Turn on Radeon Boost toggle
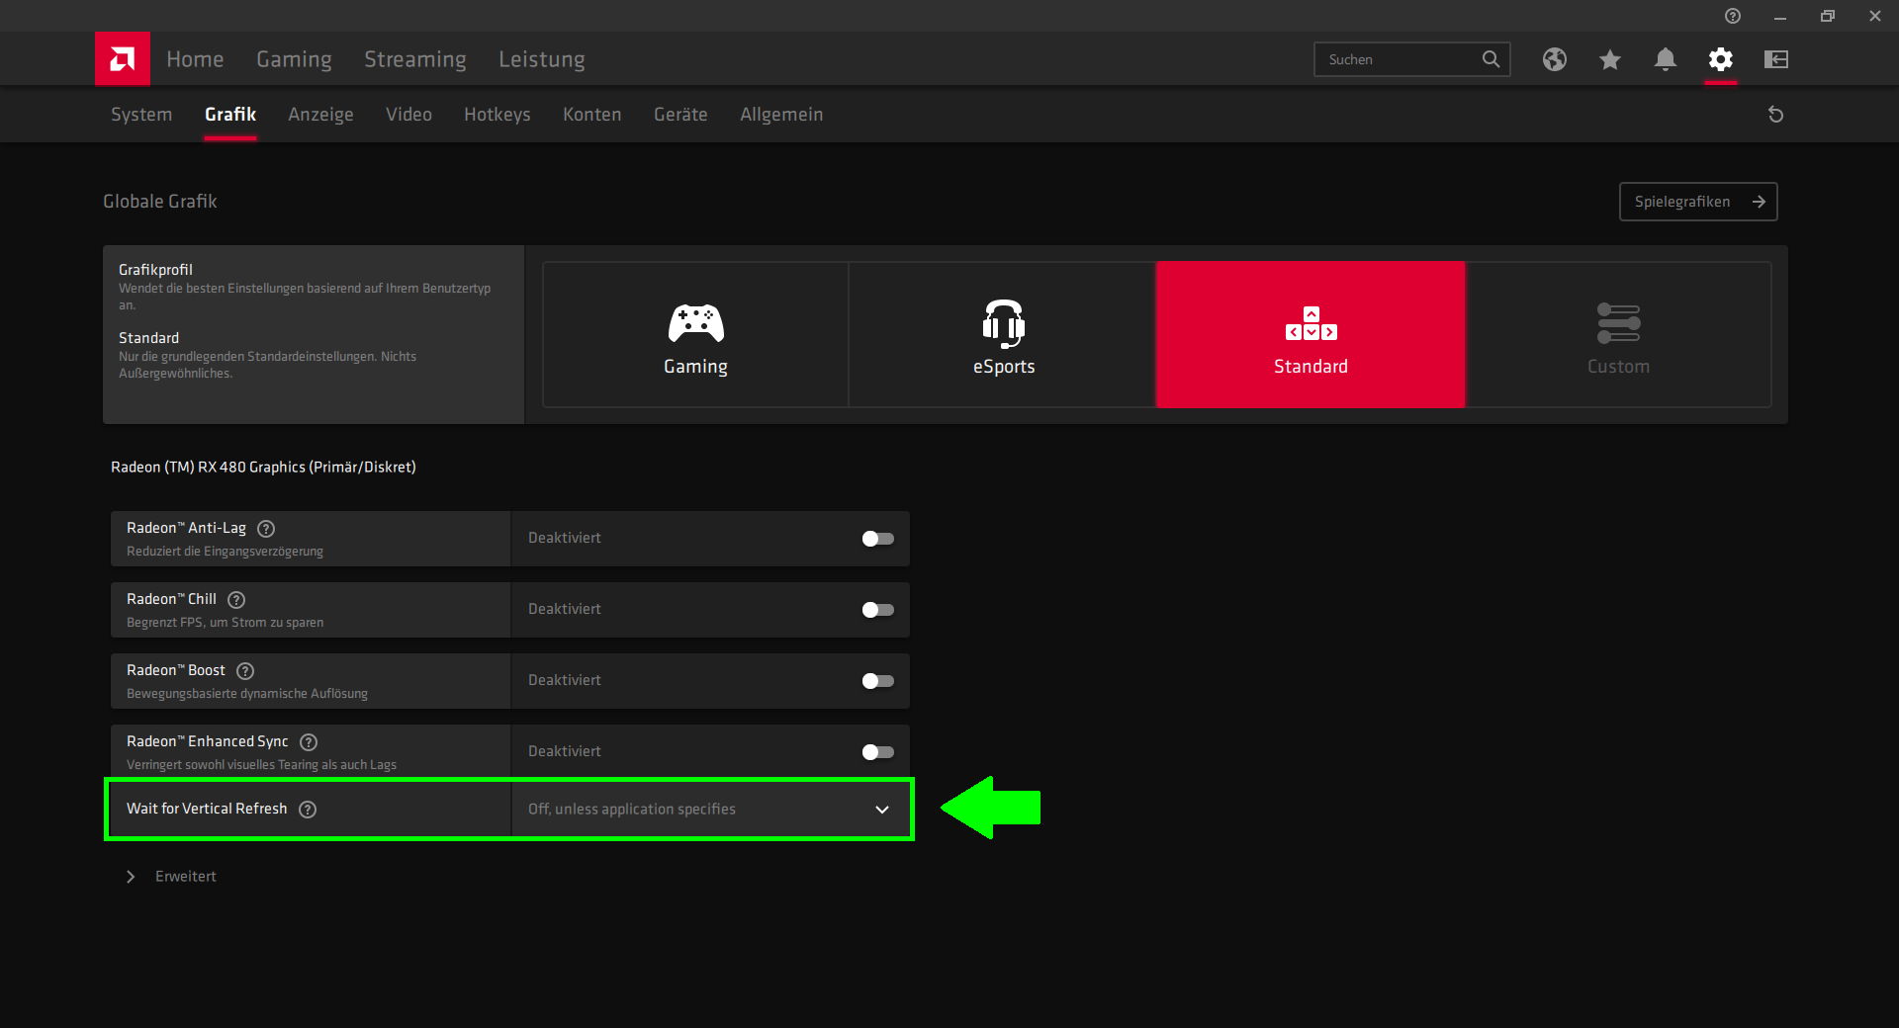This screenshot has height=1028, width=1899. pyautogui.click(x=877, y=681)
